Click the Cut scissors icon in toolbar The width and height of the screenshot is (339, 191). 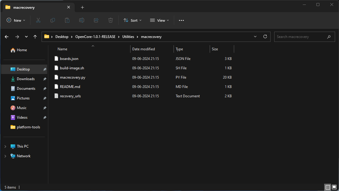38,20
